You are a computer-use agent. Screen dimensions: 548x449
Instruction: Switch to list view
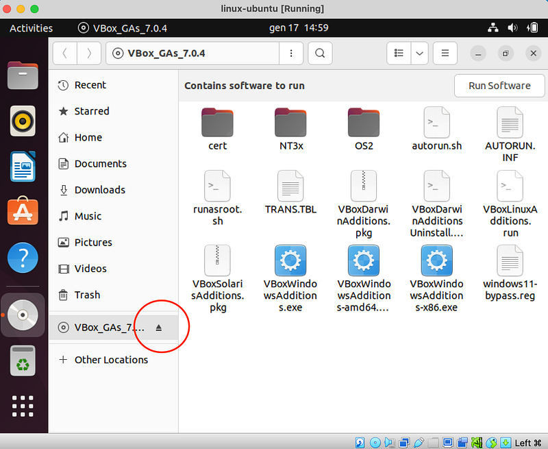(399, 53)
